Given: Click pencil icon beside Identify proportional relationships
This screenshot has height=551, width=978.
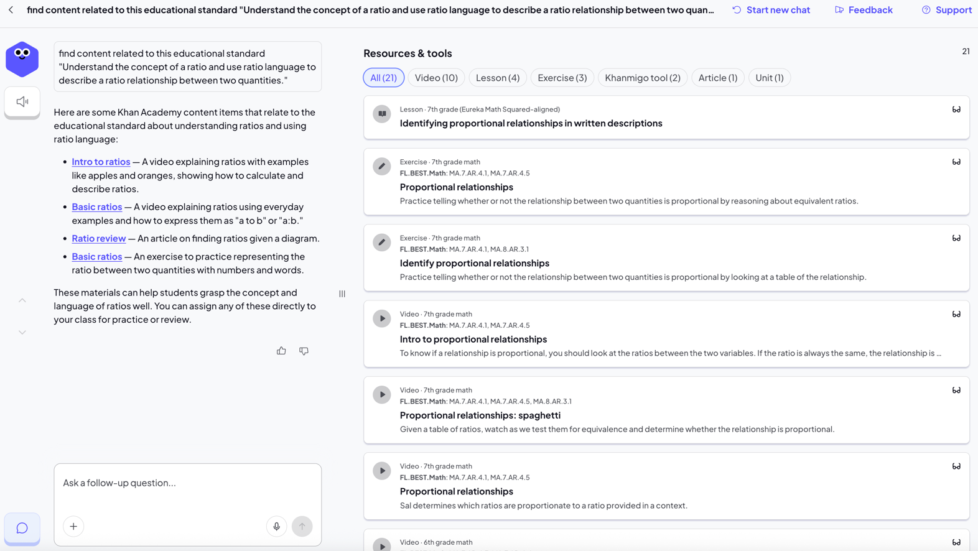Looking at the screenshot, I should point(382,243).
